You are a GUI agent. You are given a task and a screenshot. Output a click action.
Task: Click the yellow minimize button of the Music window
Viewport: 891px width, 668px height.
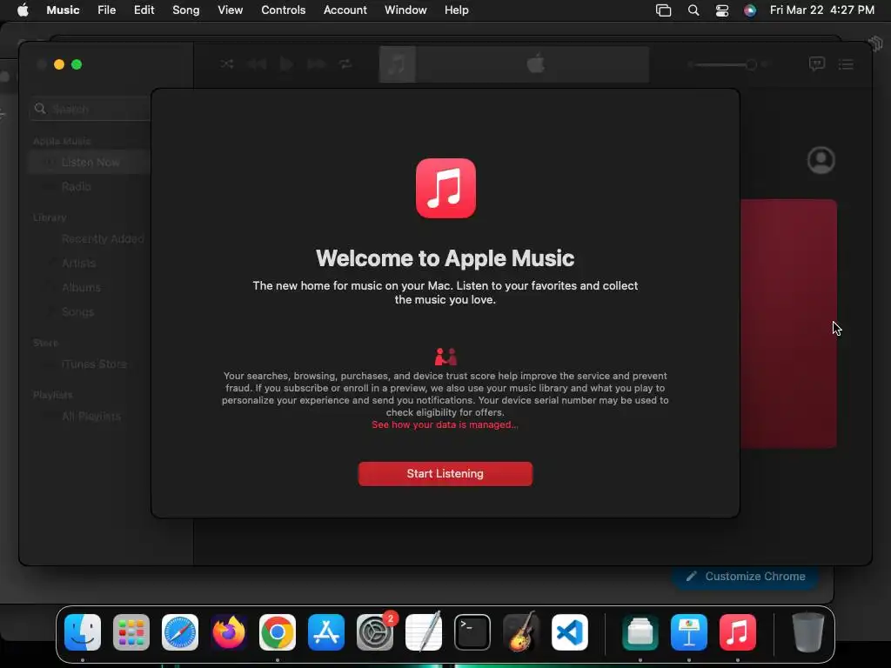(59, 64)
